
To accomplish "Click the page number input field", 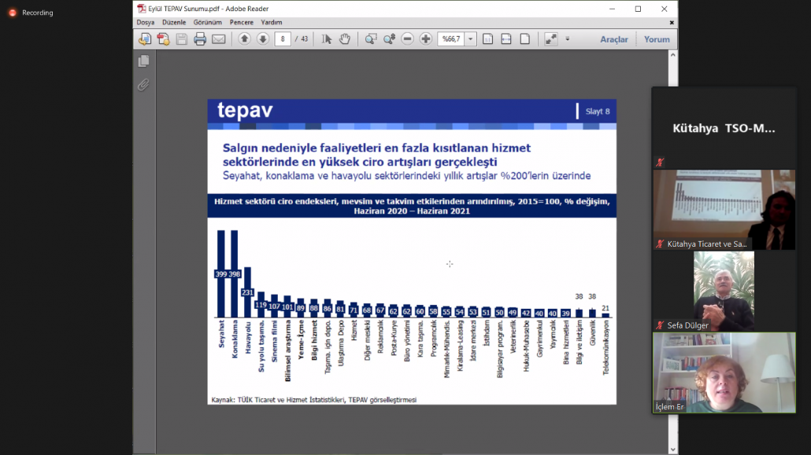I will pos(283,39).
